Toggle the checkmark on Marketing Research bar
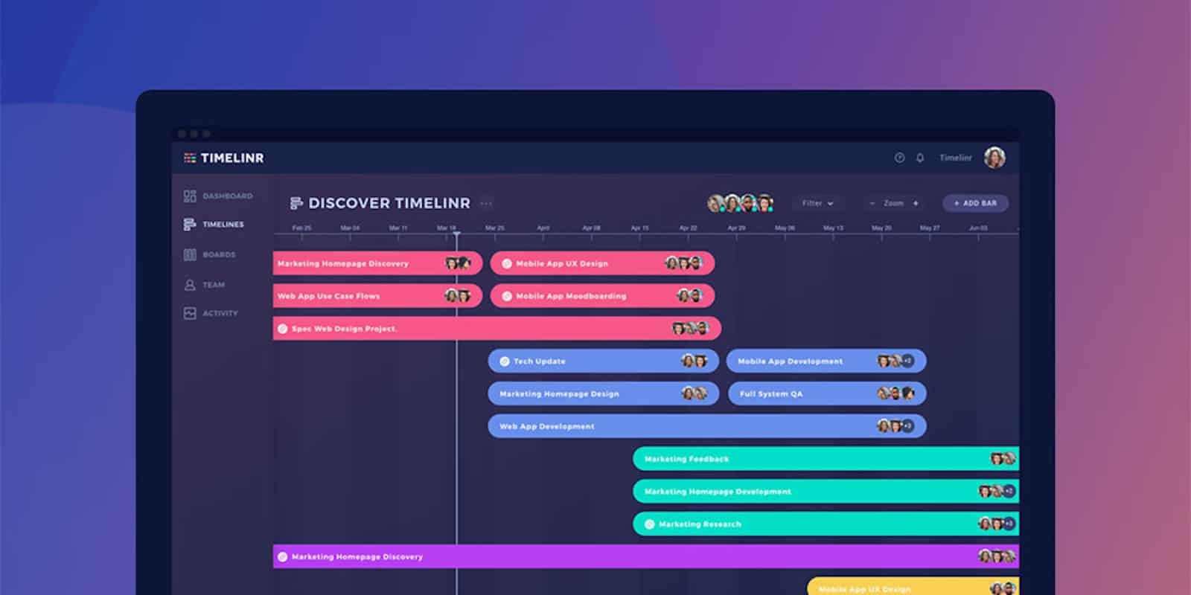Image resolution: width=1191 pixels, height=595 pixels. [x=649, y=524]
